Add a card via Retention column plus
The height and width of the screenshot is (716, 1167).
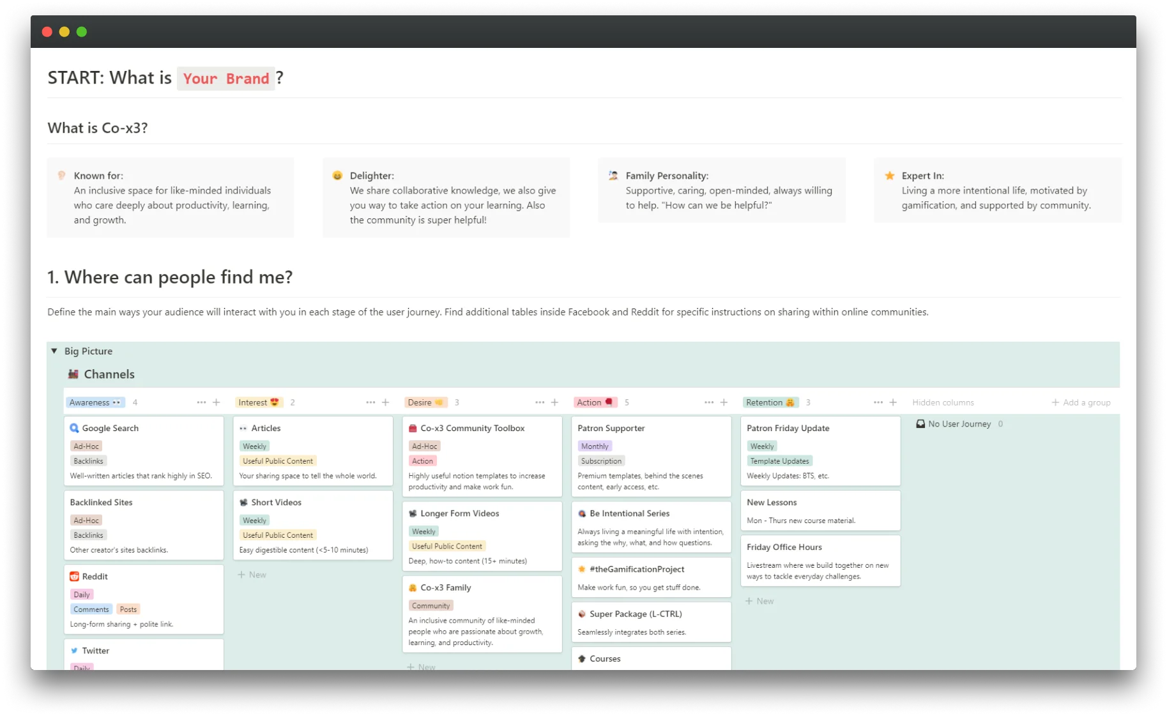(894, 402)
